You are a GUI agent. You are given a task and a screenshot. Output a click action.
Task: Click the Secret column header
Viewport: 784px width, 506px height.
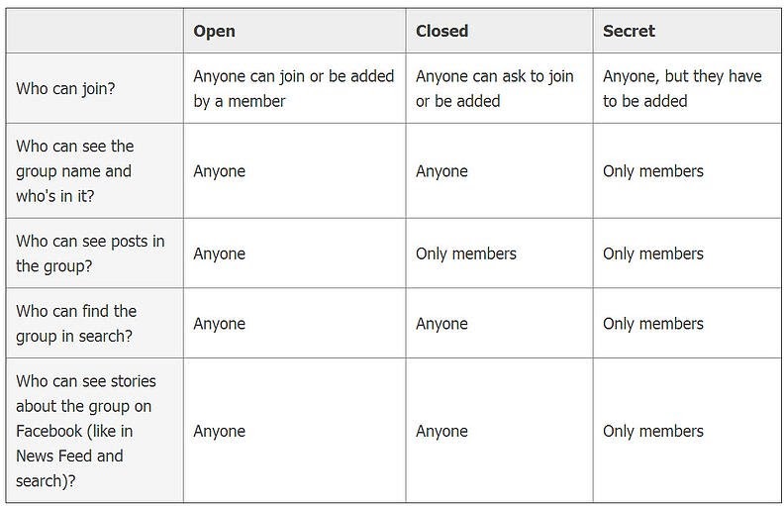click(x=629, y=31)
